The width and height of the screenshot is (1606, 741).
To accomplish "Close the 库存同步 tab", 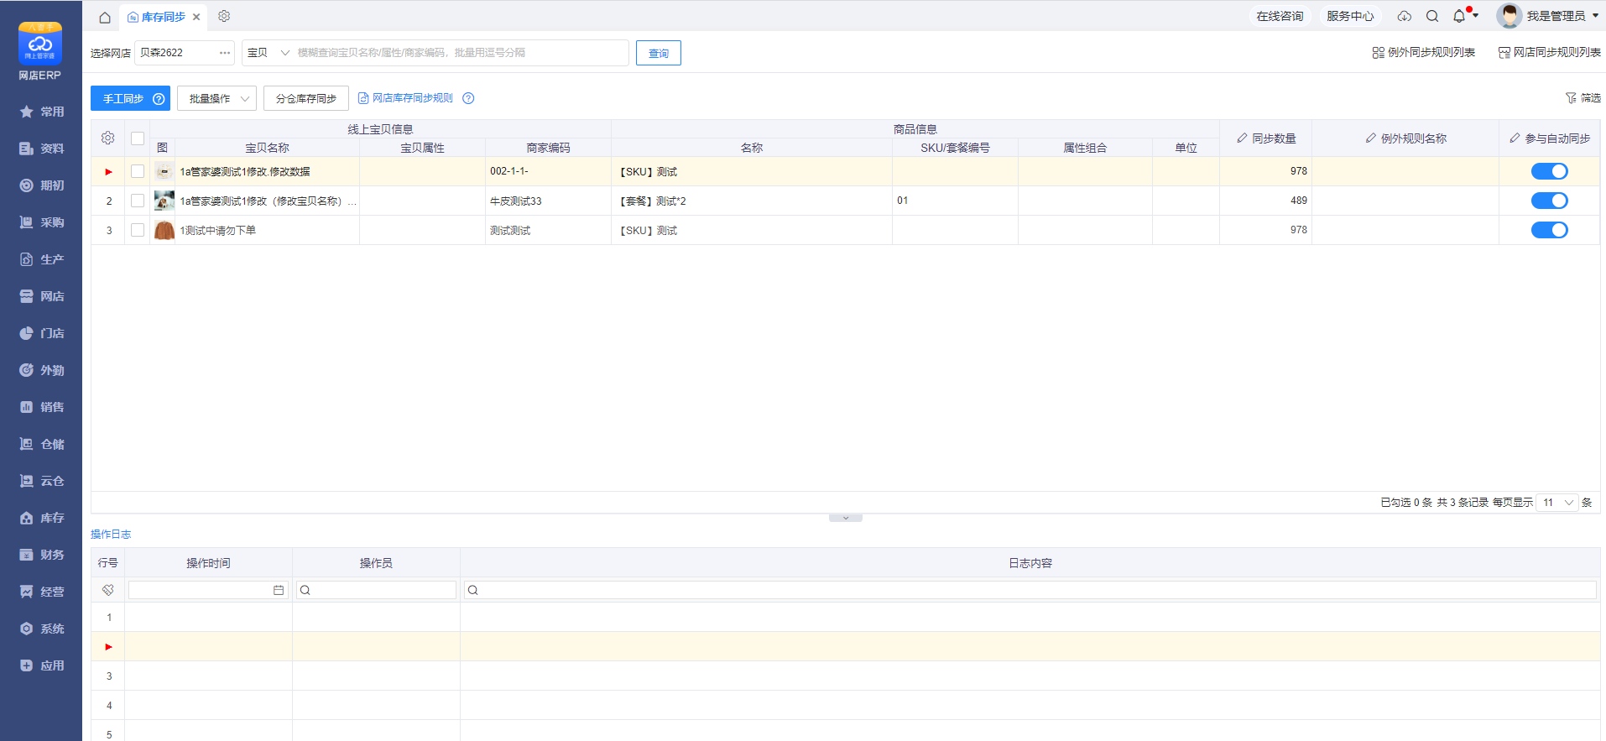I will click(196, 17).
